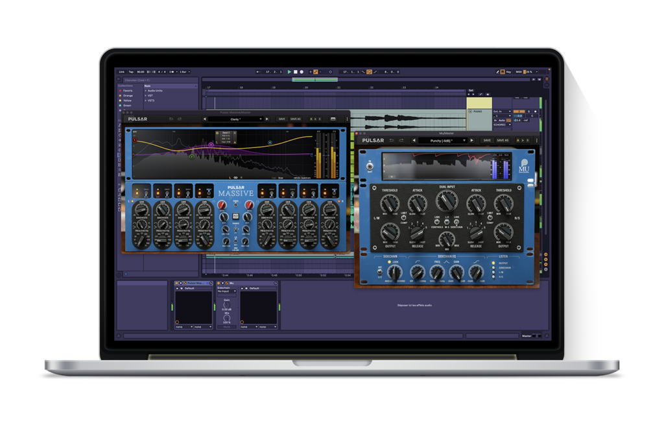Flip the INT/EXT sidechain switch on Mu

click(x=380, y=272)
